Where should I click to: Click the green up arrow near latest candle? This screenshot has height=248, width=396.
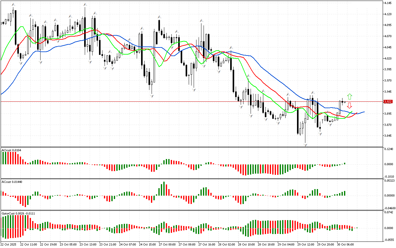[x=350, y=96]
